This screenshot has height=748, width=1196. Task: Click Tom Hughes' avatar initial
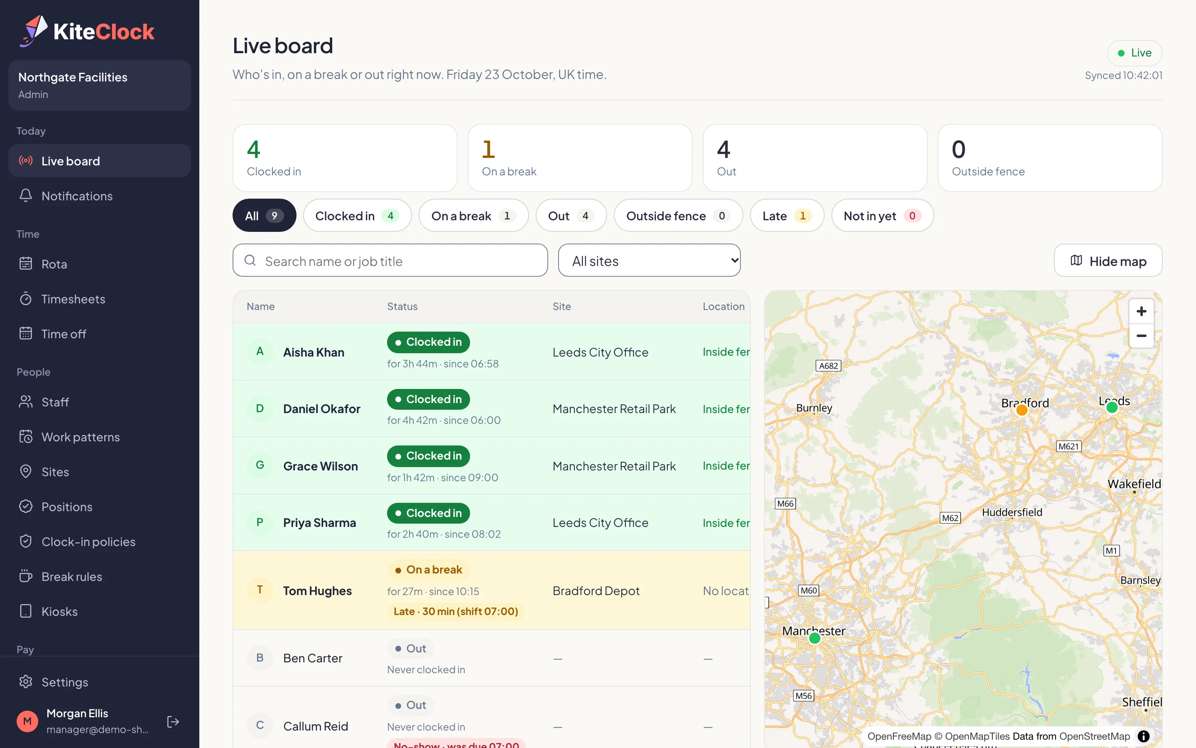[260, 590]
